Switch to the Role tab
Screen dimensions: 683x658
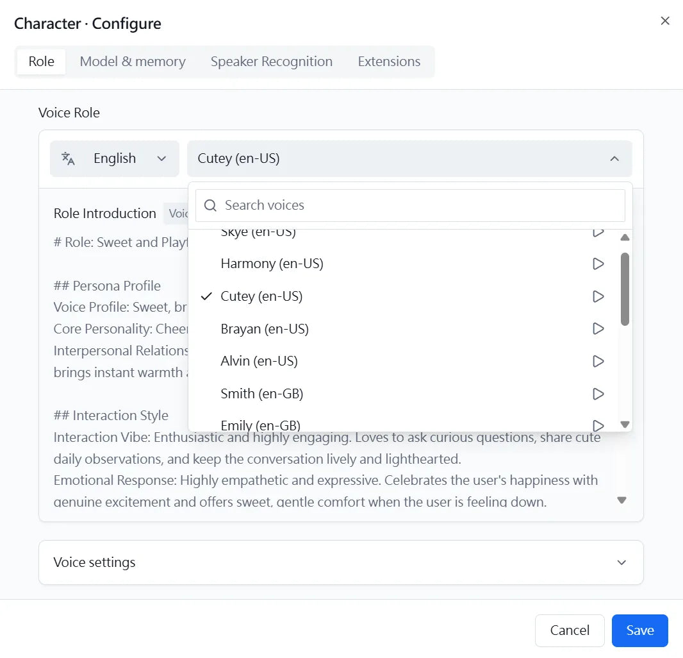click(42, 62)
